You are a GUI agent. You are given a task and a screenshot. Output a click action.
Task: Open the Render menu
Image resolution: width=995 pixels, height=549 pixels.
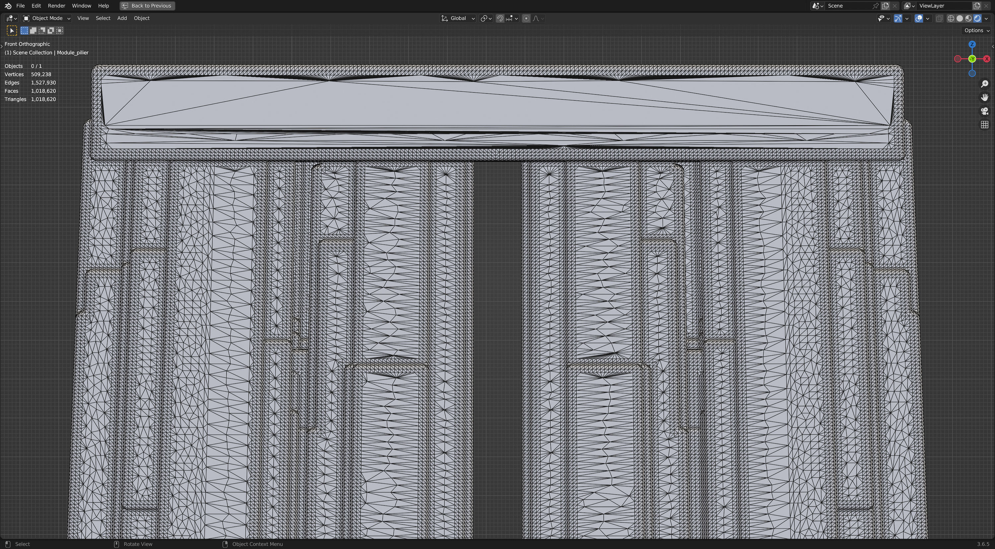click(56, 6)
